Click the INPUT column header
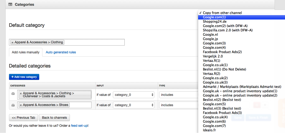This screenshot has height=133, width=285. tap(100, 86)
